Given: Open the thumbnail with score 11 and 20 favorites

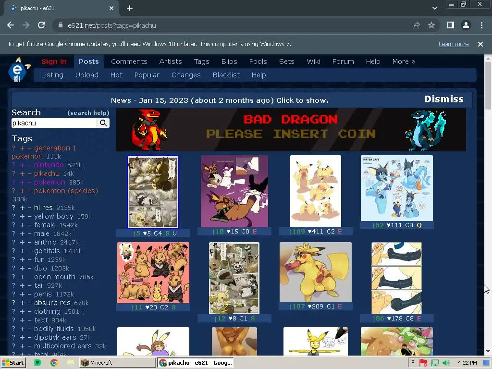Looking at the screenshot, I should tap(153, 273).
